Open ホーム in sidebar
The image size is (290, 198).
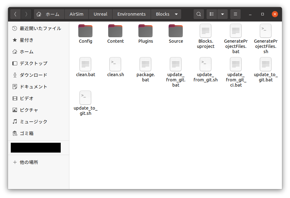click(x=39, y=52)
